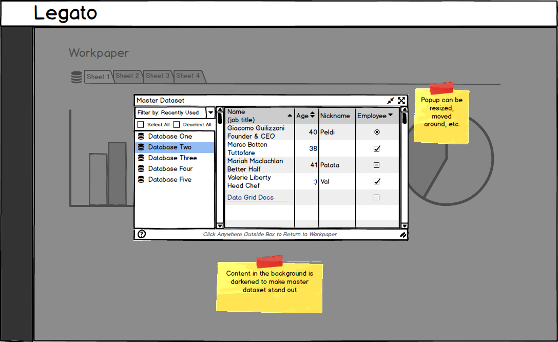
Task: Click the data grid scrollbar down arrow
Action: (405, 225)
